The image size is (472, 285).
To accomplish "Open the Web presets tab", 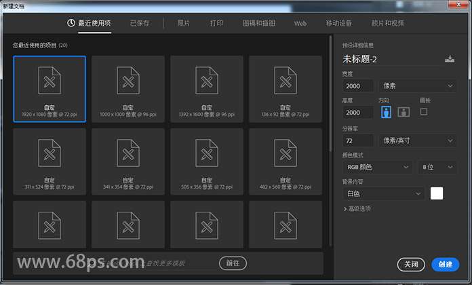I will [300, 24].
